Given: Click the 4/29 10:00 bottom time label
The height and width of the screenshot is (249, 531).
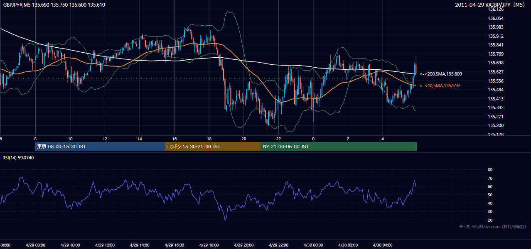Looking at the screenshot, I should click(70, 245).
